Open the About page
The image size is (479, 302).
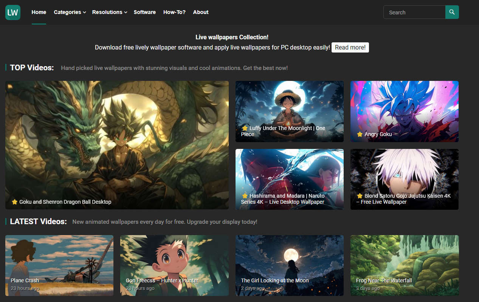tap(201, 12)
